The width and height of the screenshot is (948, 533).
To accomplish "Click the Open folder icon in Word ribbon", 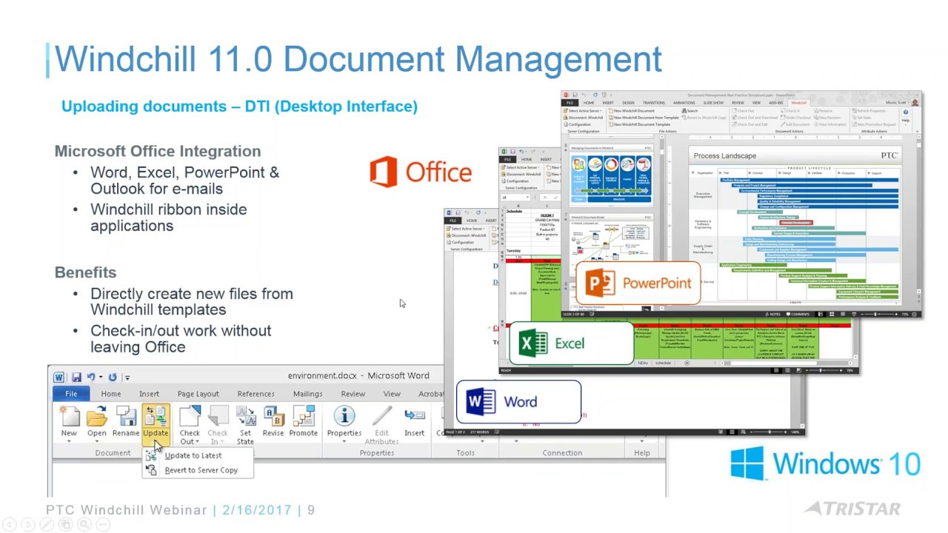I will pyautogui.click(x=97, y=416).
